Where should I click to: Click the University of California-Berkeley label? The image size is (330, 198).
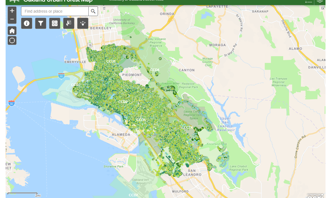(122, 21)
